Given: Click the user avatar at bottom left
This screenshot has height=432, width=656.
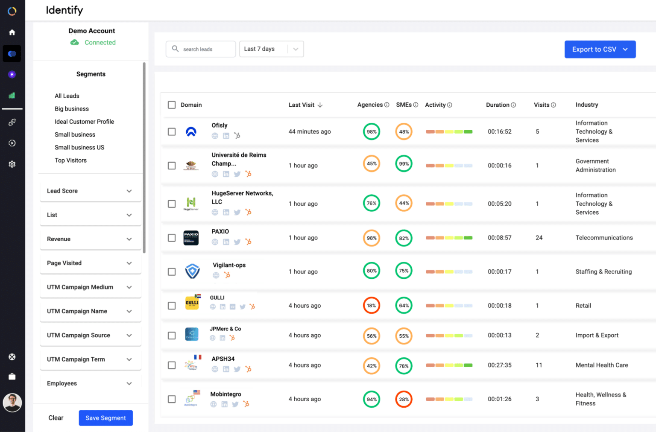Looking at the screenshot, I should [x=12, y=403].
